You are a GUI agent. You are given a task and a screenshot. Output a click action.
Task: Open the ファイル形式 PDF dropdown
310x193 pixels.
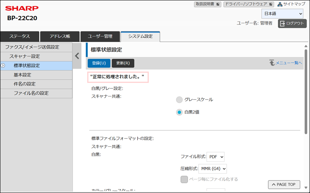(215, 156)
